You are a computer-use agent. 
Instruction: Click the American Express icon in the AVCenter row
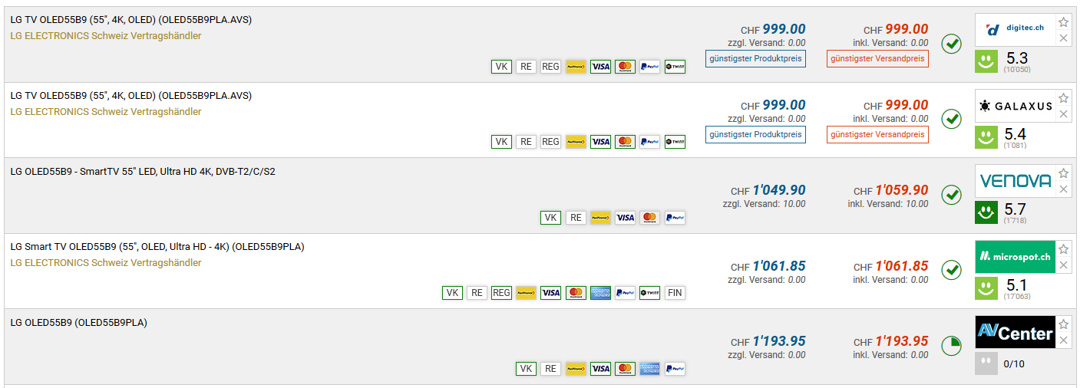coord(649,369)
